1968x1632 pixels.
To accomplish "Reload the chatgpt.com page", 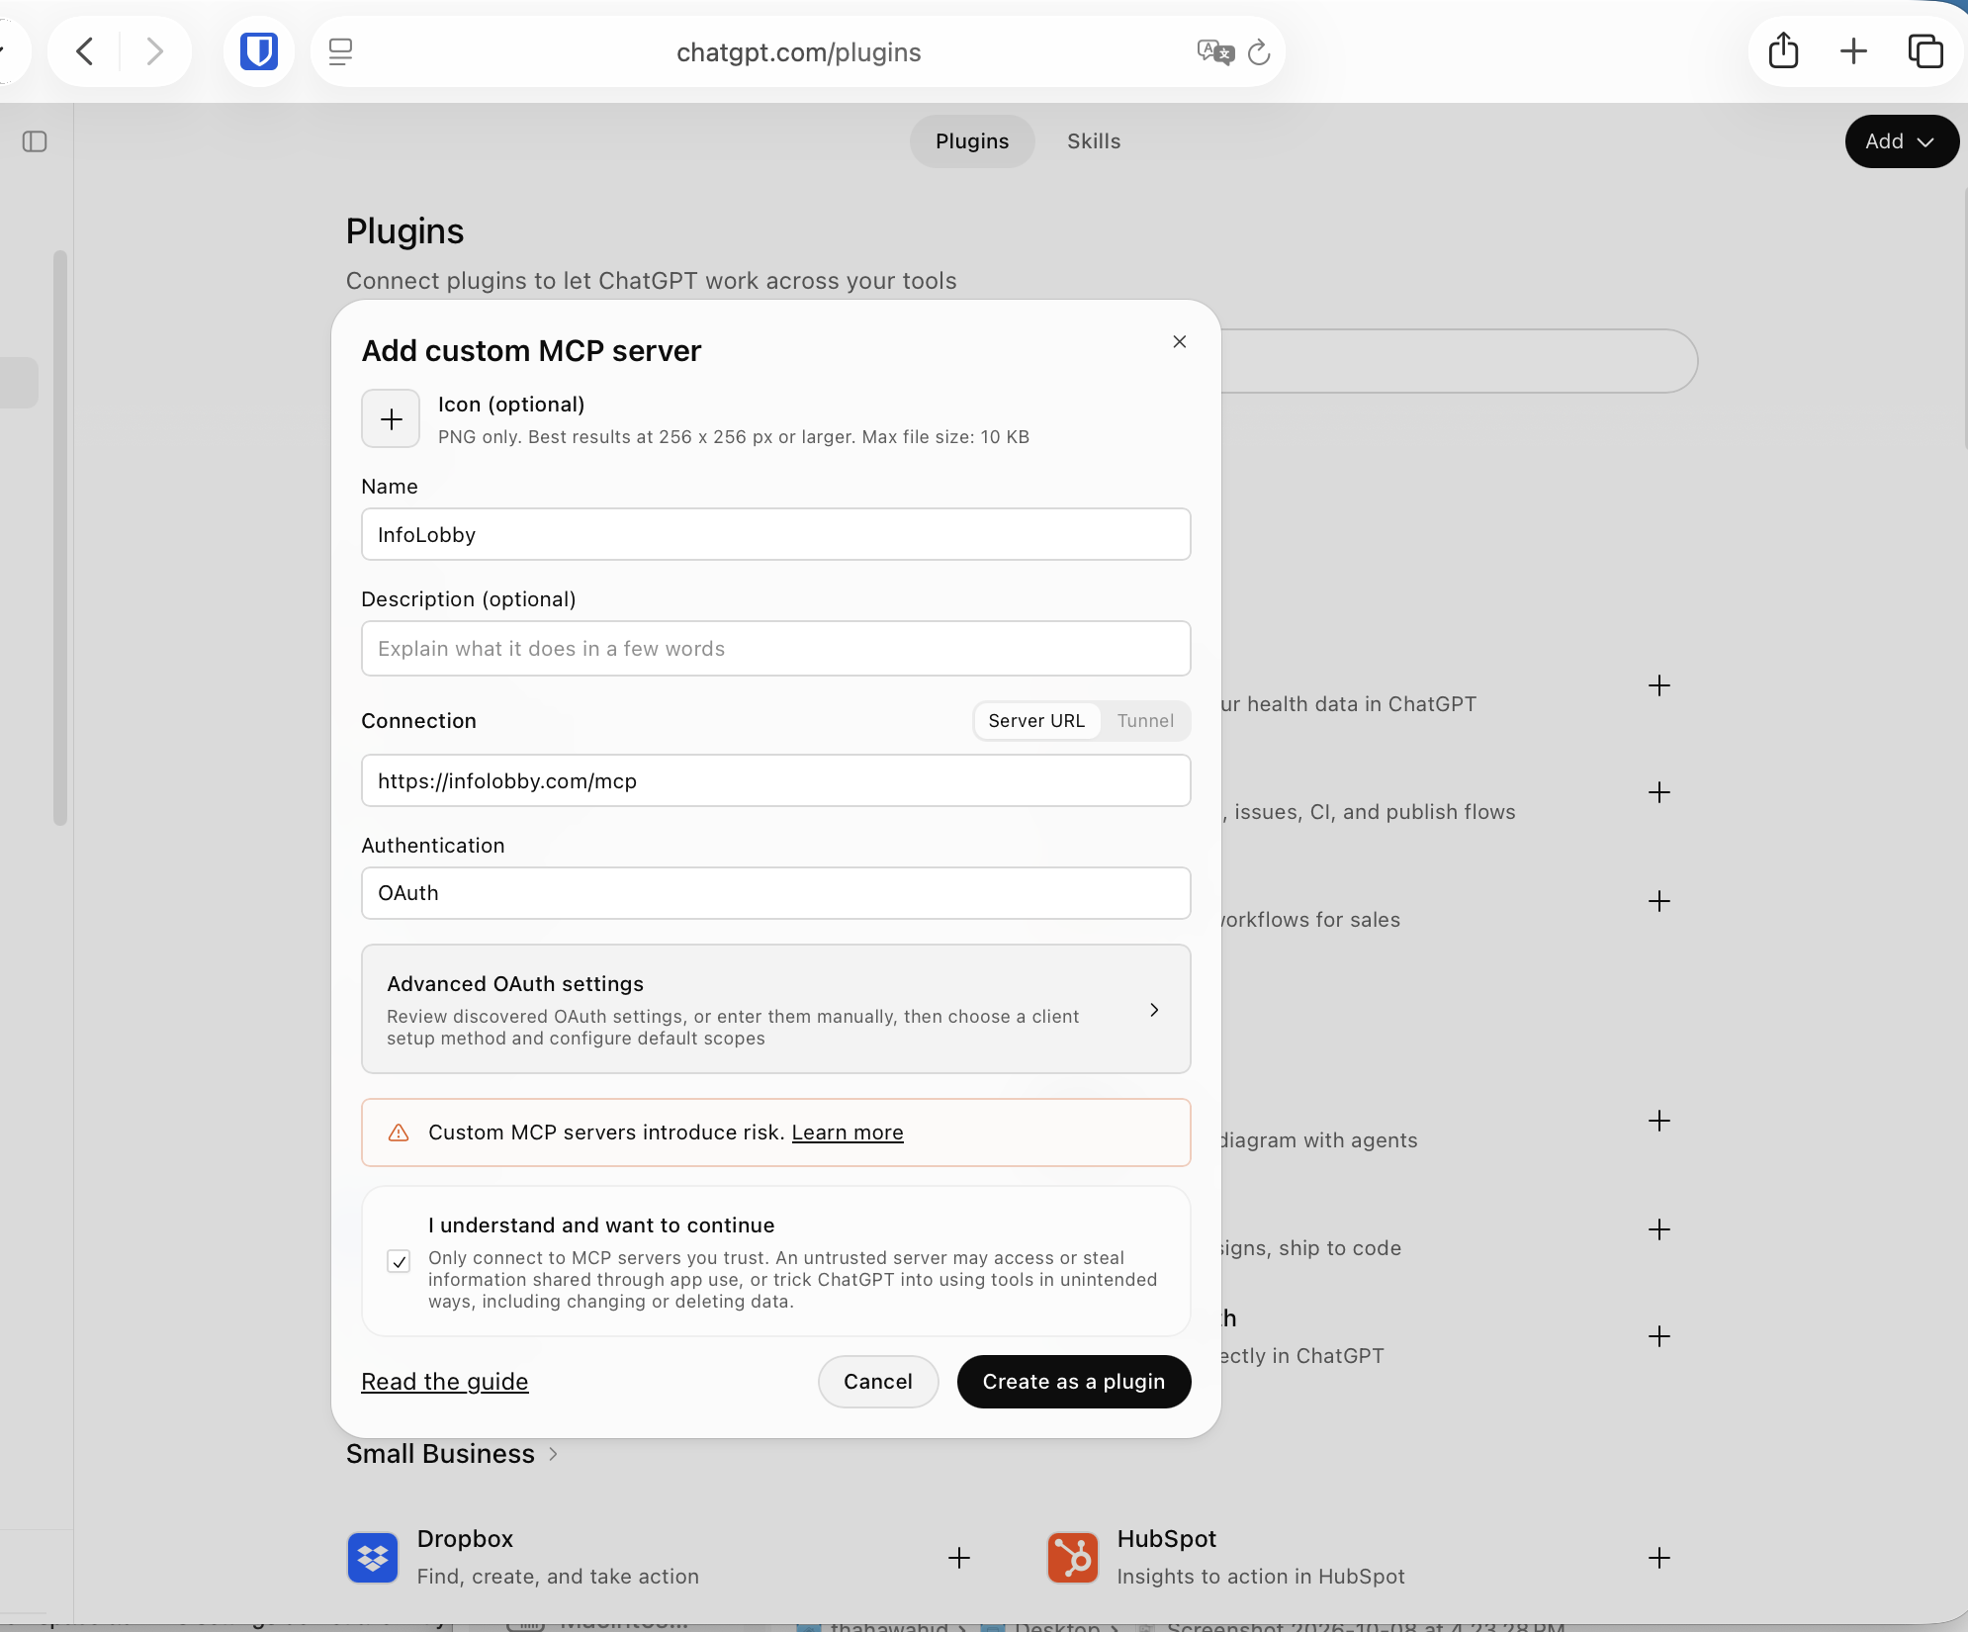I will [x=1259, y=51].
